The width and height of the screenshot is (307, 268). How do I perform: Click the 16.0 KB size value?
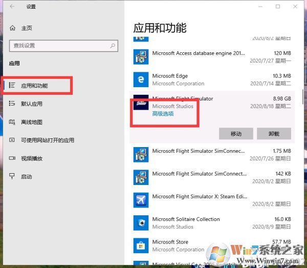(283, 219)
